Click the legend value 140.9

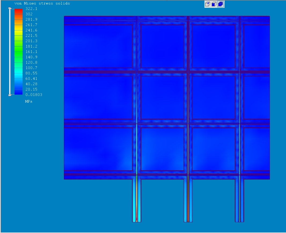tap(31, 57)
